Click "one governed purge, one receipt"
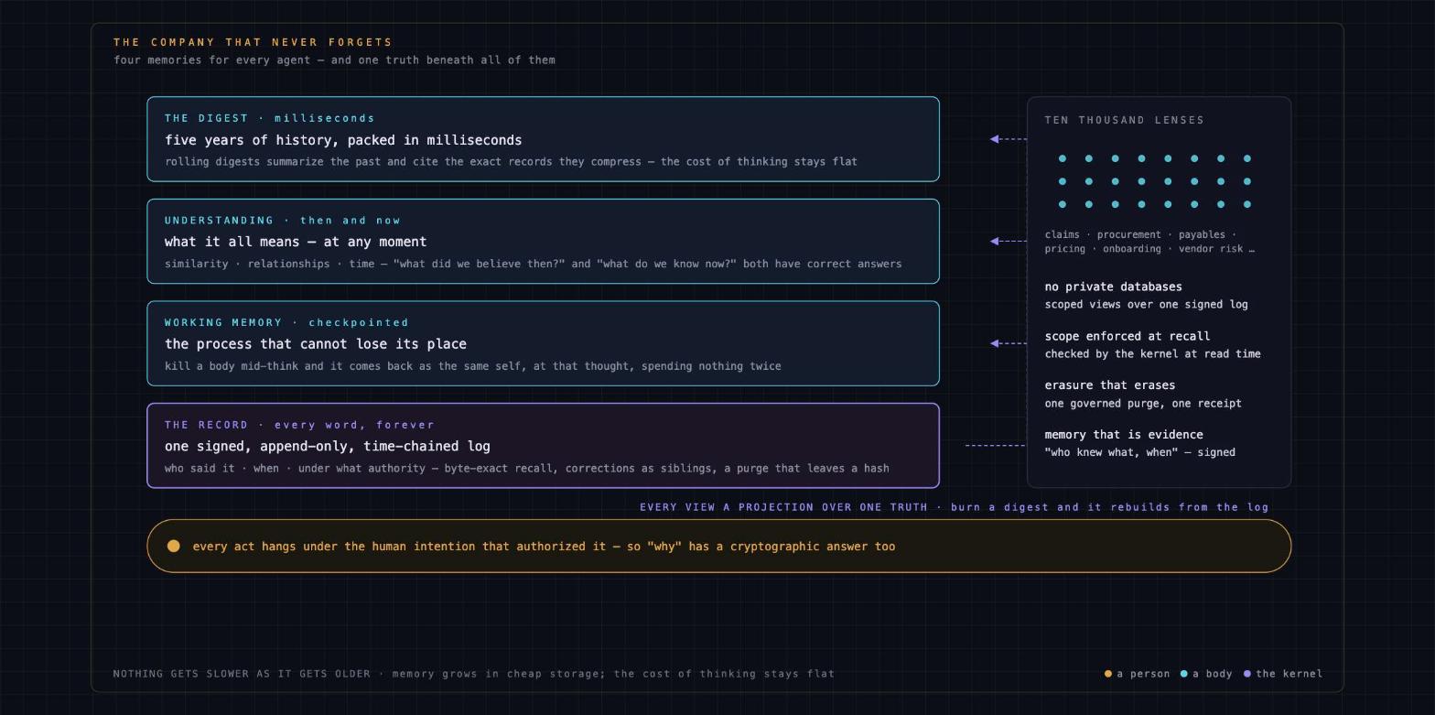Viewport: 1435px width, 715px height. 1143,403
